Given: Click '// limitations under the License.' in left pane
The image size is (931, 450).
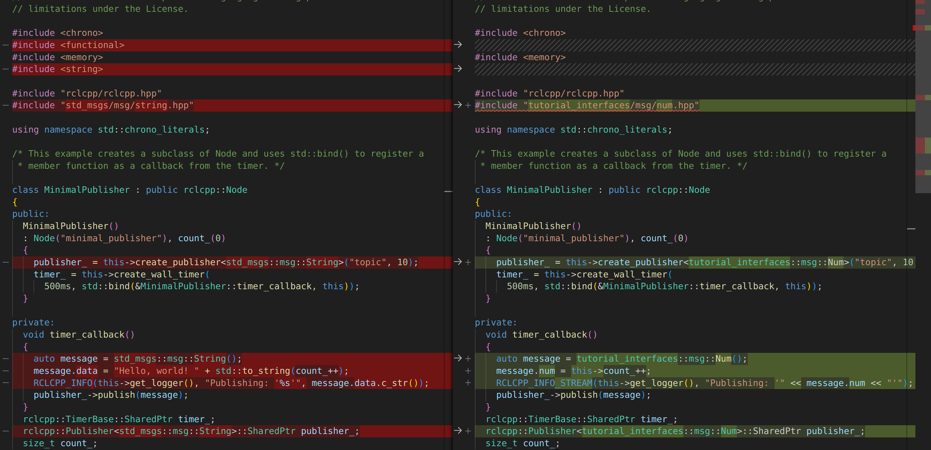Looking at the screenshot, I should point(100,9).
